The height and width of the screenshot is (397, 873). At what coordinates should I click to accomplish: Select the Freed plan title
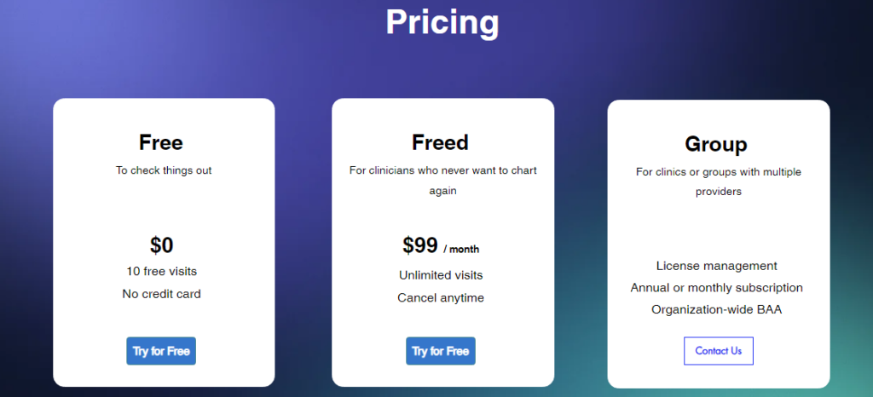(440, 142)
